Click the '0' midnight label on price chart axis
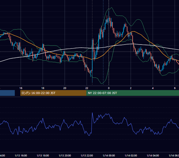Image resolution: width=179 pixels, height=158 pixels. (x=109, y=88)
